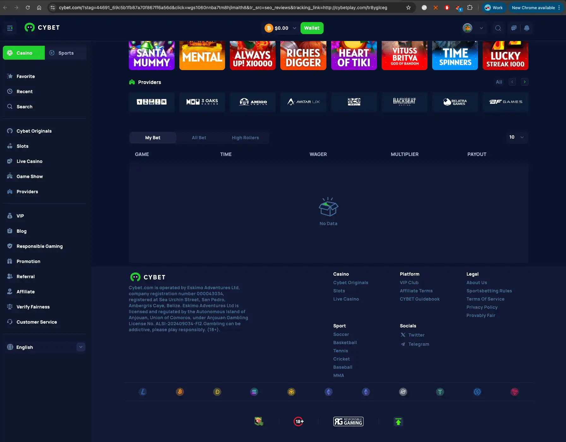Open the 3 Oaks Gaming provider
The image size is (566, 442).
202,102
